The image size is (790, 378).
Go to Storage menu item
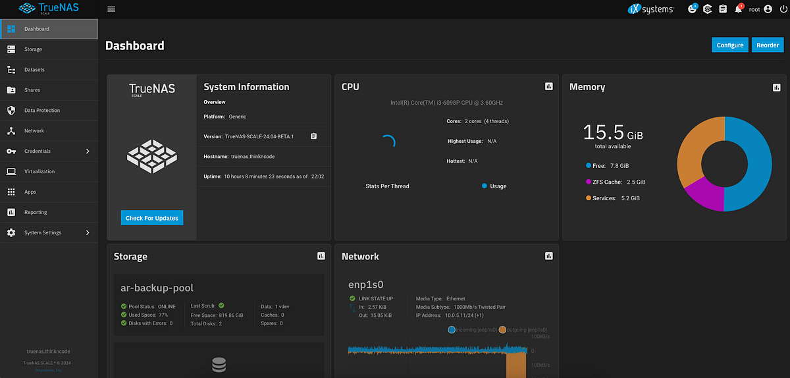pos(49,49)
